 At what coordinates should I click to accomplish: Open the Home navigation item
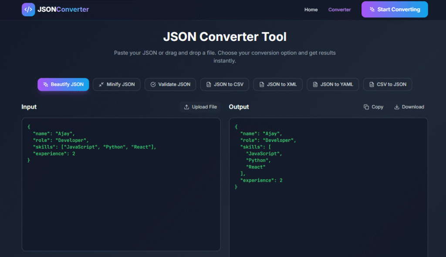pos(311,9)
